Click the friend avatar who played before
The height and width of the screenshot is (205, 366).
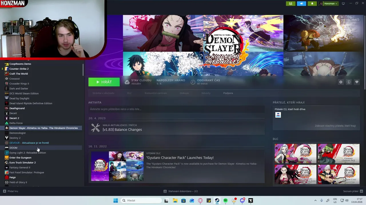(278, 115)
